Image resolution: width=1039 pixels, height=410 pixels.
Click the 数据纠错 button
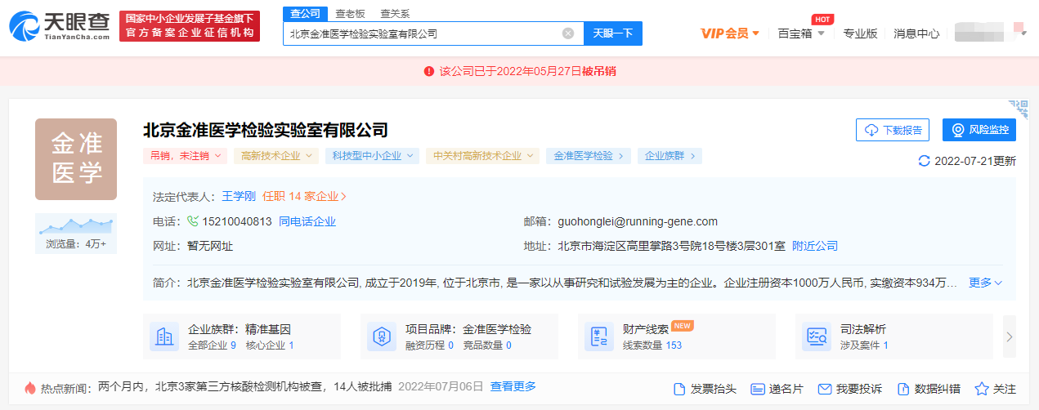click(x=929, y=389)
